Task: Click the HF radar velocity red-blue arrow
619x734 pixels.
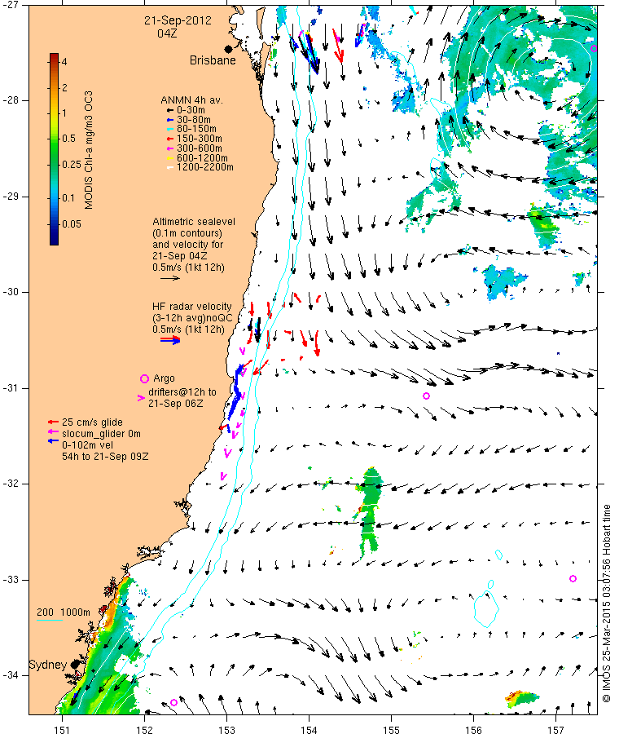Action: click(170, 340)
